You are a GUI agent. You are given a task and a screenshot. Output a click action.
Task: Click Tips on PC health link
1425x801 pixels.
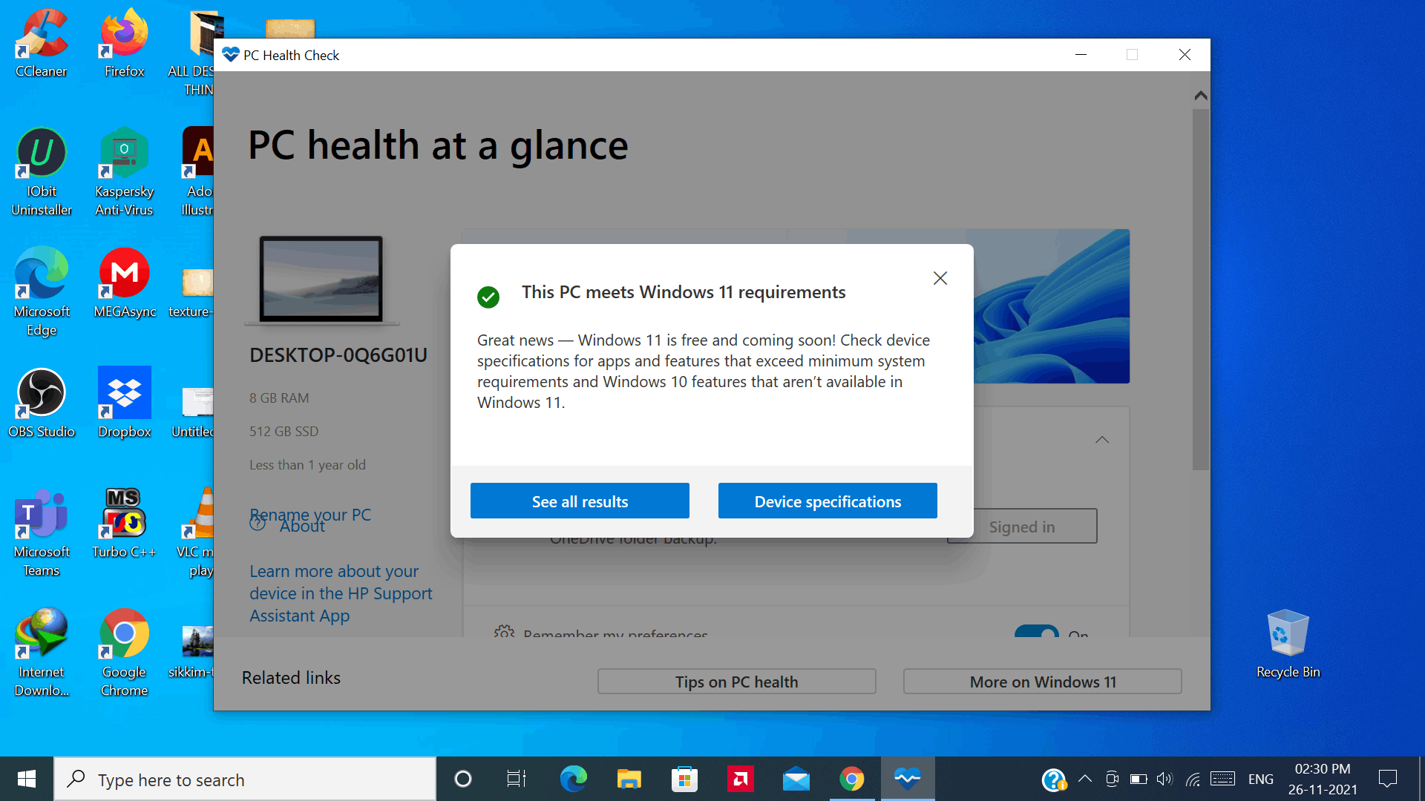(x=737, y=681)
